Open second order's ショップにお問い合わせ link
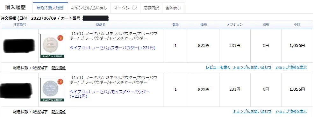This screenshot has height=117, width=314. [x=252, y=111]
